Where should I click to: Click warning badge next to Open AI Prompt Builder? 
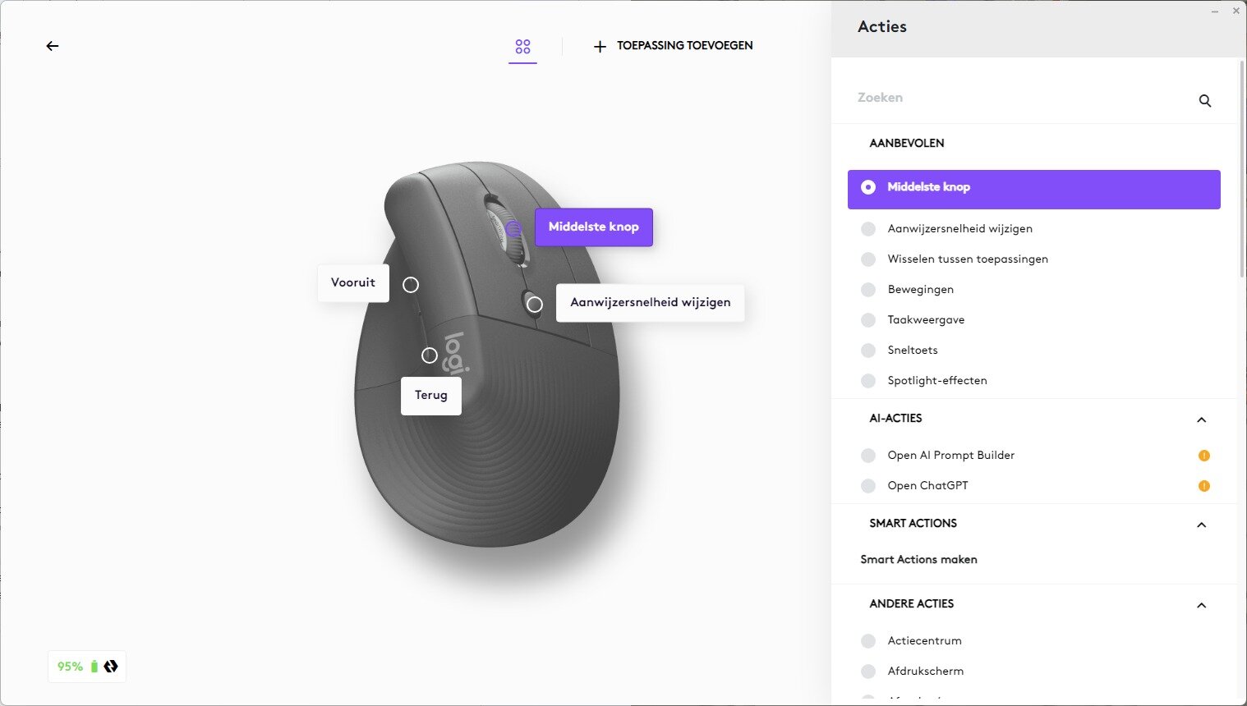tap(1203, 456)
